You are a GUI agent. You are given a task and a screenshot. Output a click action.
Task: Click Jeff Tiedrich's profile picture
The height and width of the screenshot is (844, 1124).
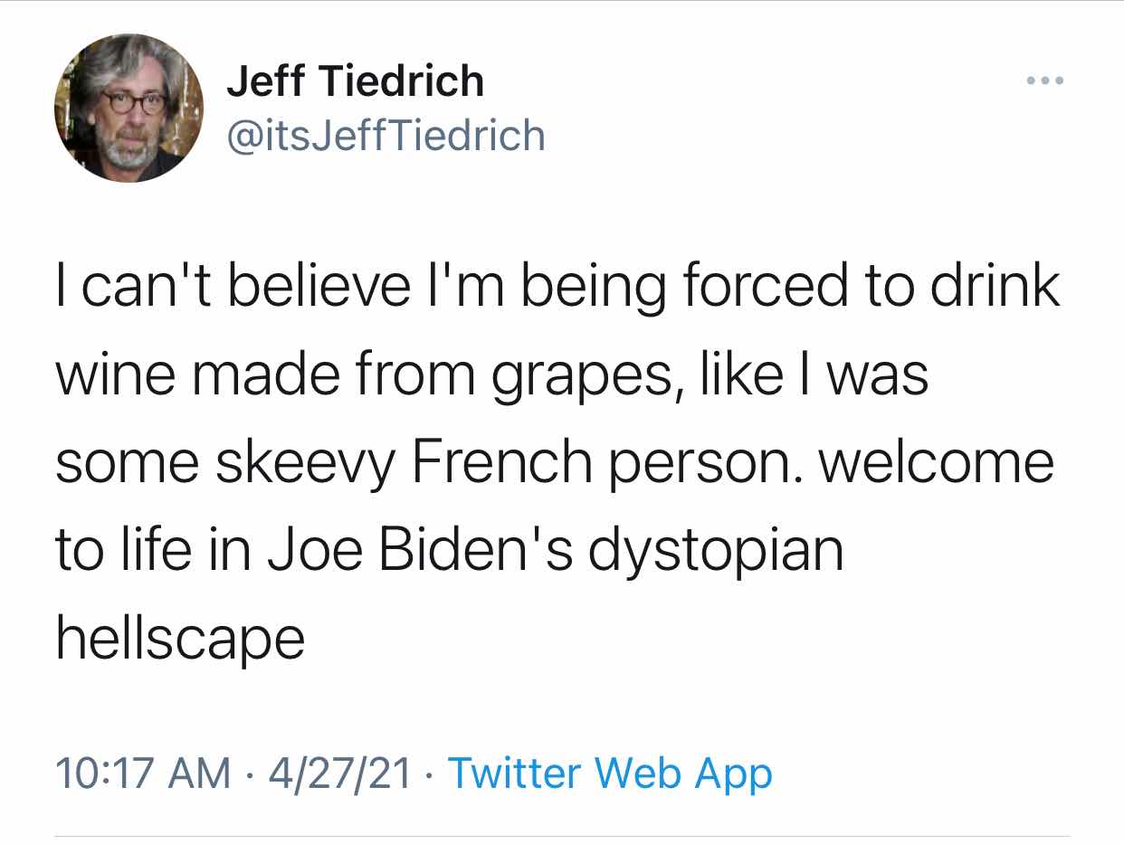coord(129,109)
